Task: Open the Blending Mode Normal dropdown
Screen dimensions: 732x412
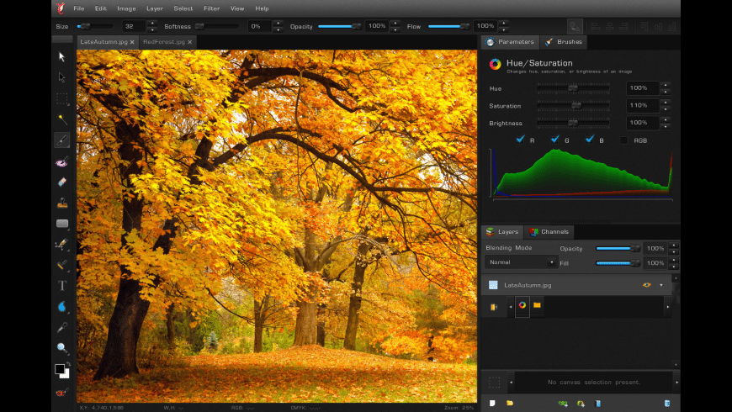Action: tap(522, 262)
